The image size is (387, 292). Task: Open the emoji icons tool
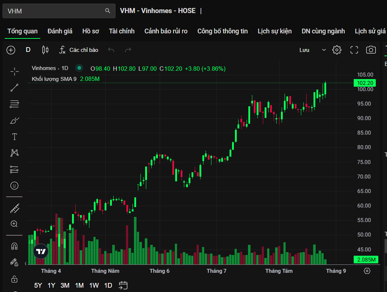pos(14,185)
